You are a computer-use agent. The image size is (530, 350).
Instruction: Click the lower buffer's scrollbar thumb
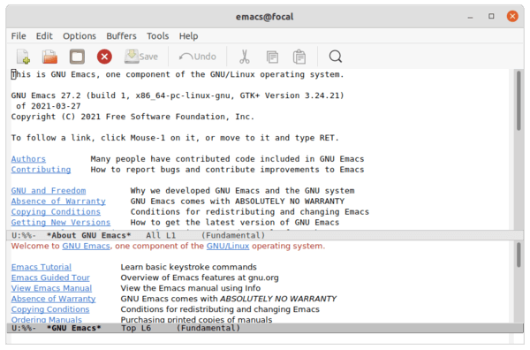519,255
